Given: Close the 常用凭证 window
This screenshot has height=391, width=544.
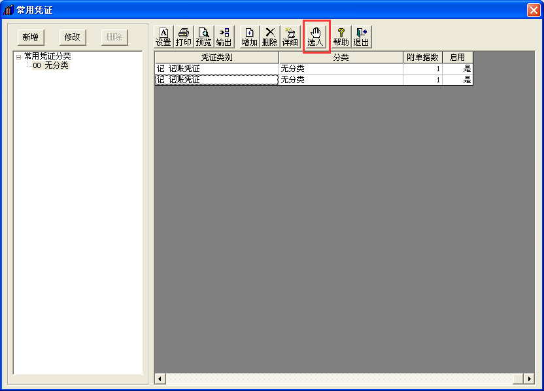Looking at the screenshot, I should (x=534, y=10).
